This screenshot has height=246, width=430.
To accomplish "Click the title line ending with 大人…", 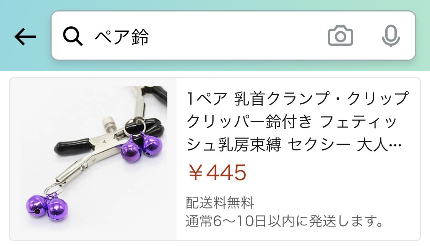I will point(294,144).
